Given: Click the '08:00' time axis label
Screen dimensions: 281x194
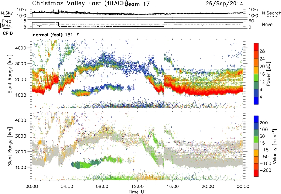Looking at the screenshot, I should (x=102, y=187).
